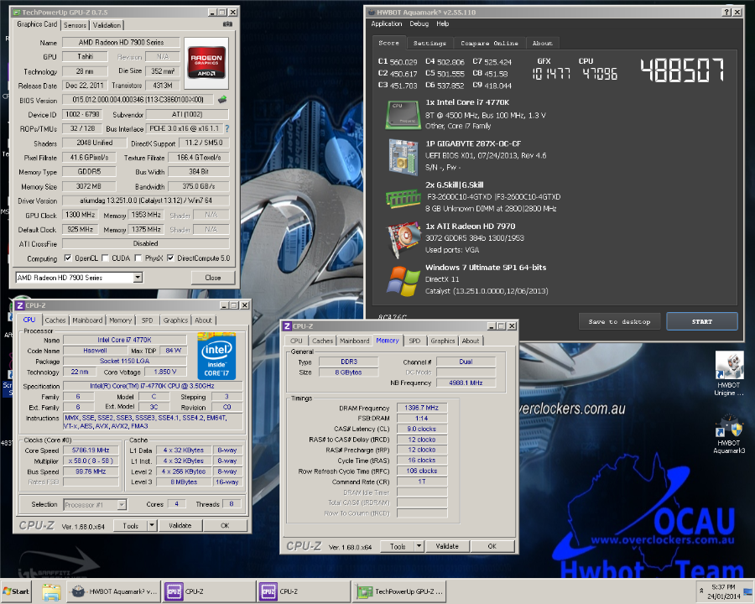Click the Start button on taskbar
Viewport: 755px width, 604px height.
tap(17, 591)
